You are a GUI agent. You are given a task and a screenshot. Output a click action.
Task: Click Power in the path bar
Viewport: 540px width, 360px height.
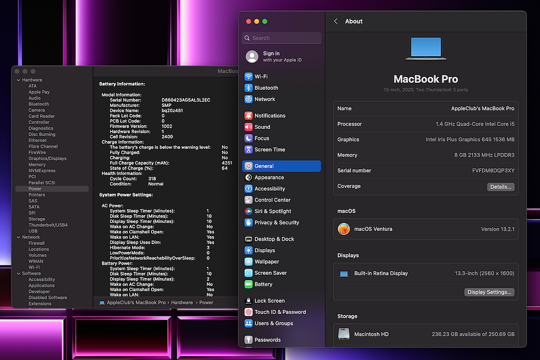coord(206,303)
